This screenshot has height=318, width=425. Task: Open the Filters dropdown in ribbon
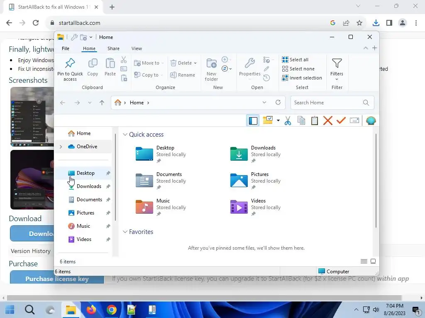click(x=337, y=70)
